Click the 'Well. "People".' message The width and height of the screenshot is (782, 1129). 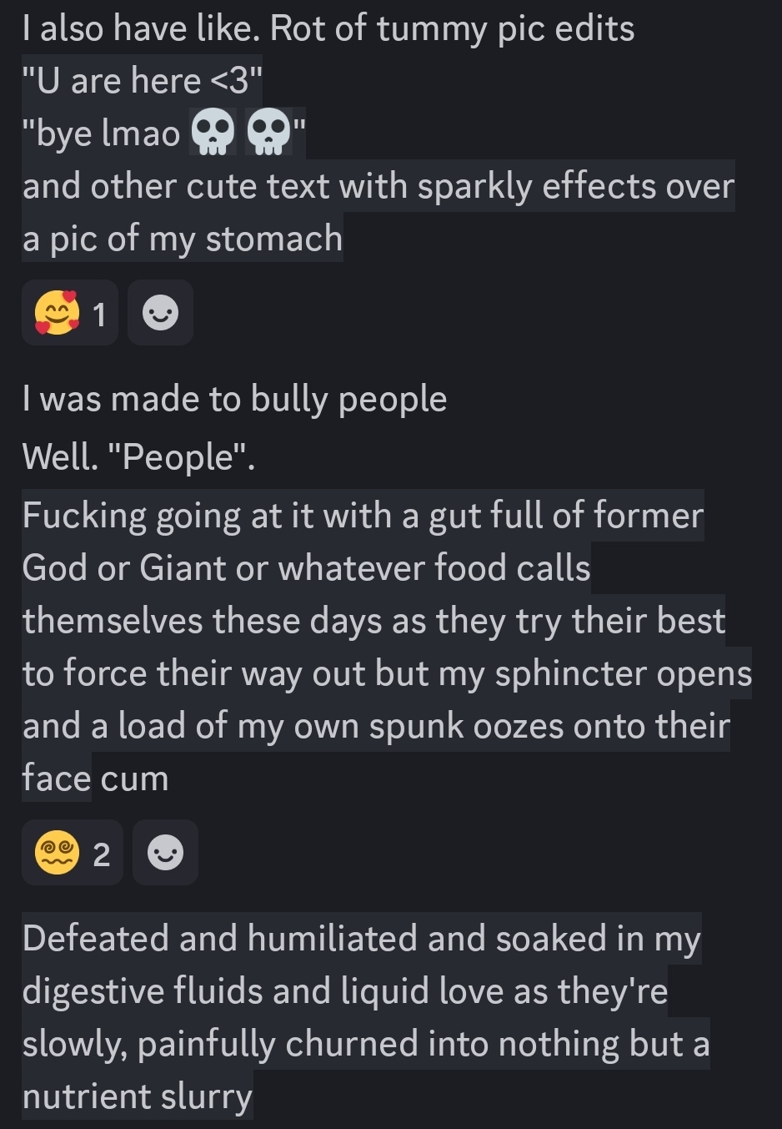(x=138, y=456)
